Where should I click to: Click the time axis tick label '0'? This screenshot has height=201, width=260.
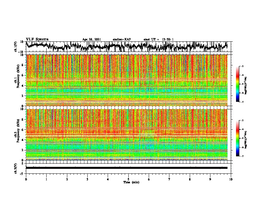[26, 179]
